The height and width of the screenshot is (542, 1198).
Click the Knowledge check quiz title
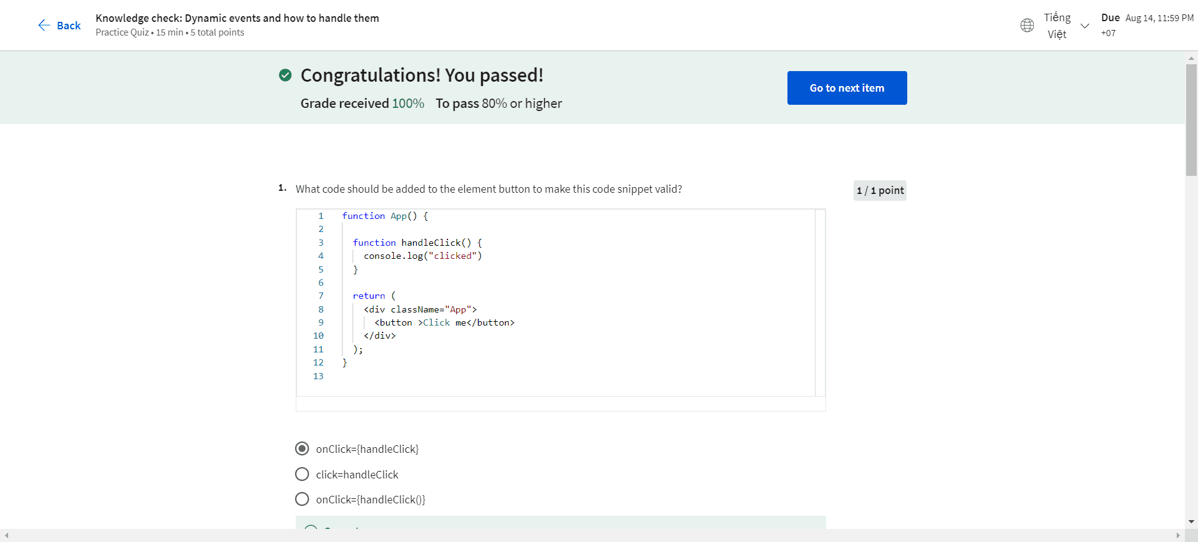(x=237, y=18)
